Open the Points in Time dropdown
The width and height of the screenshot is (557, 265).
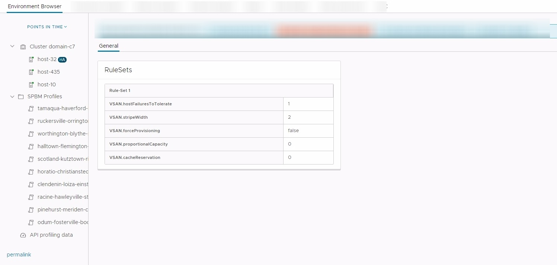coord(47,27)
